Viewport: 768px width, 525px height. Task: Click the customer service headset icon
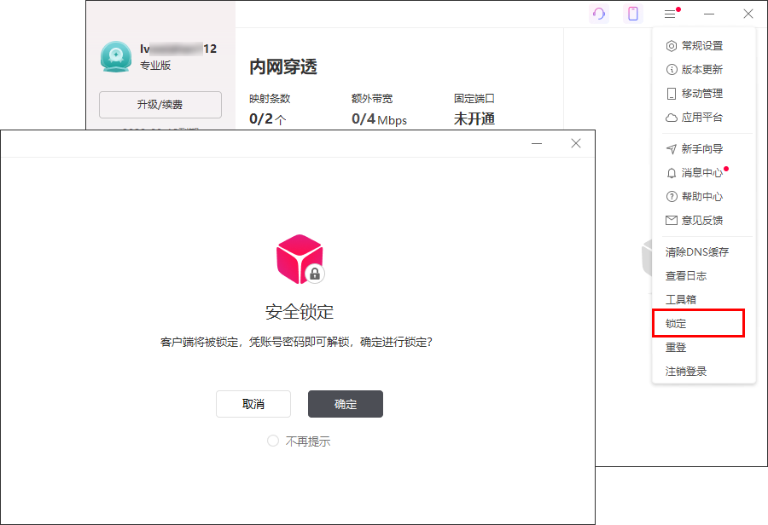[599, 14]
